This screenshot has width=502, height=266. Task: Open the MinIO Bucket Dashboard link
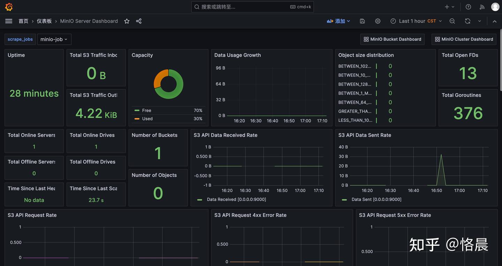pyautogui.click(x=392, y=39)
